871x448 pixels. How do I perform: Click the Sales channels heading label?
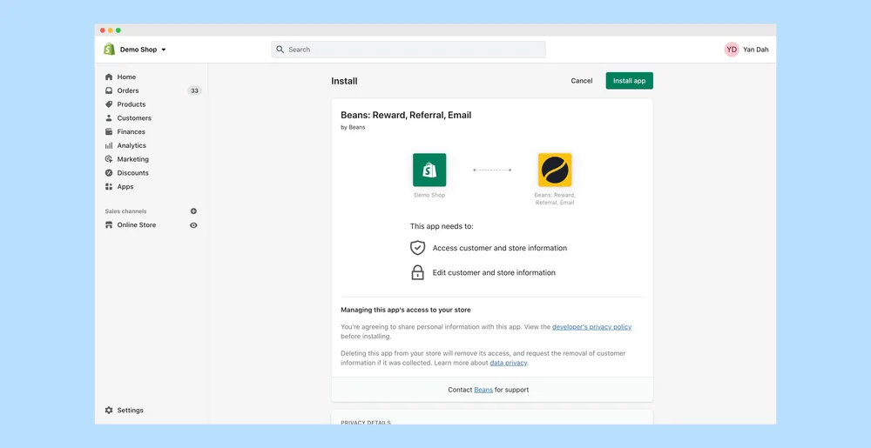pos(126,211)
